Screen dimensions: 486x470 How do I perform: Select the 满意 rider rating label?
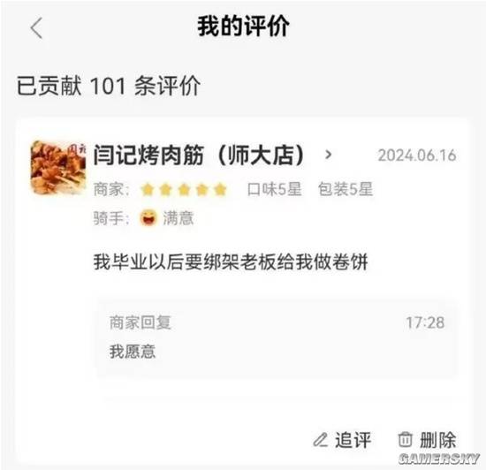point(178,218)
